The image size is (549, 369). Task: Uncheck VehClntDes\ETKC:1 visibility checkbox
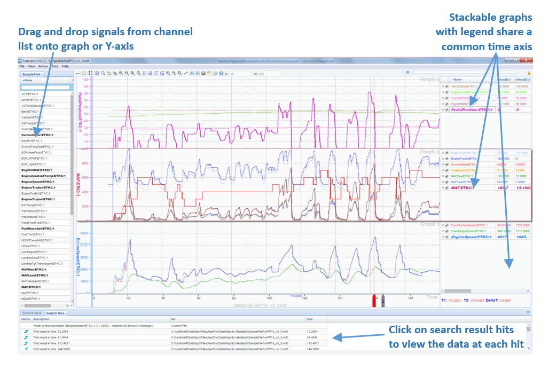tap(447, 87)
